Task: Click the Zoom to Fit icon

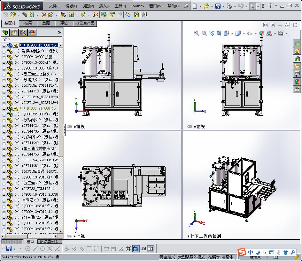Action: pos(197,33)
